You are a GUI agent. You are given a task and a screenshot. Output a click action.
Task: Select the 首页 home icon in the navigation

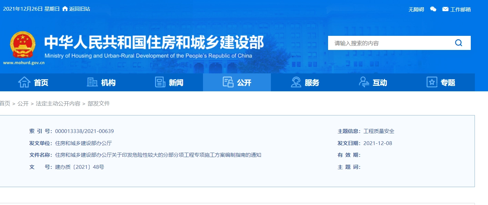(25, 82)
